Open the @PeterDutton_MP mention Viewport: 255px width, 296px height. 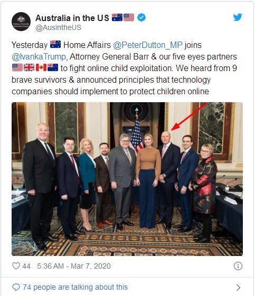coord(148,45)
